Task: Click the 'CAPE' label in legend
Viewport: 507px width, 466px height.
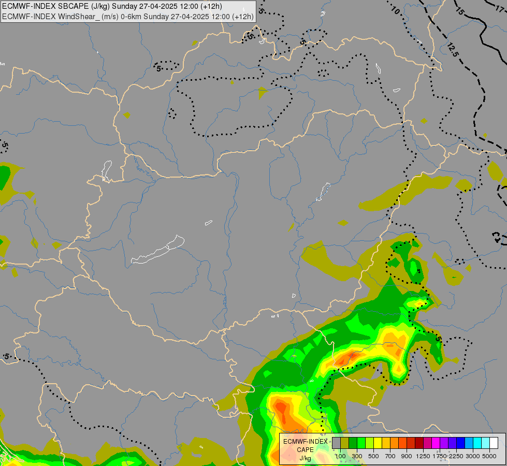Action: (x=305, y=450)
